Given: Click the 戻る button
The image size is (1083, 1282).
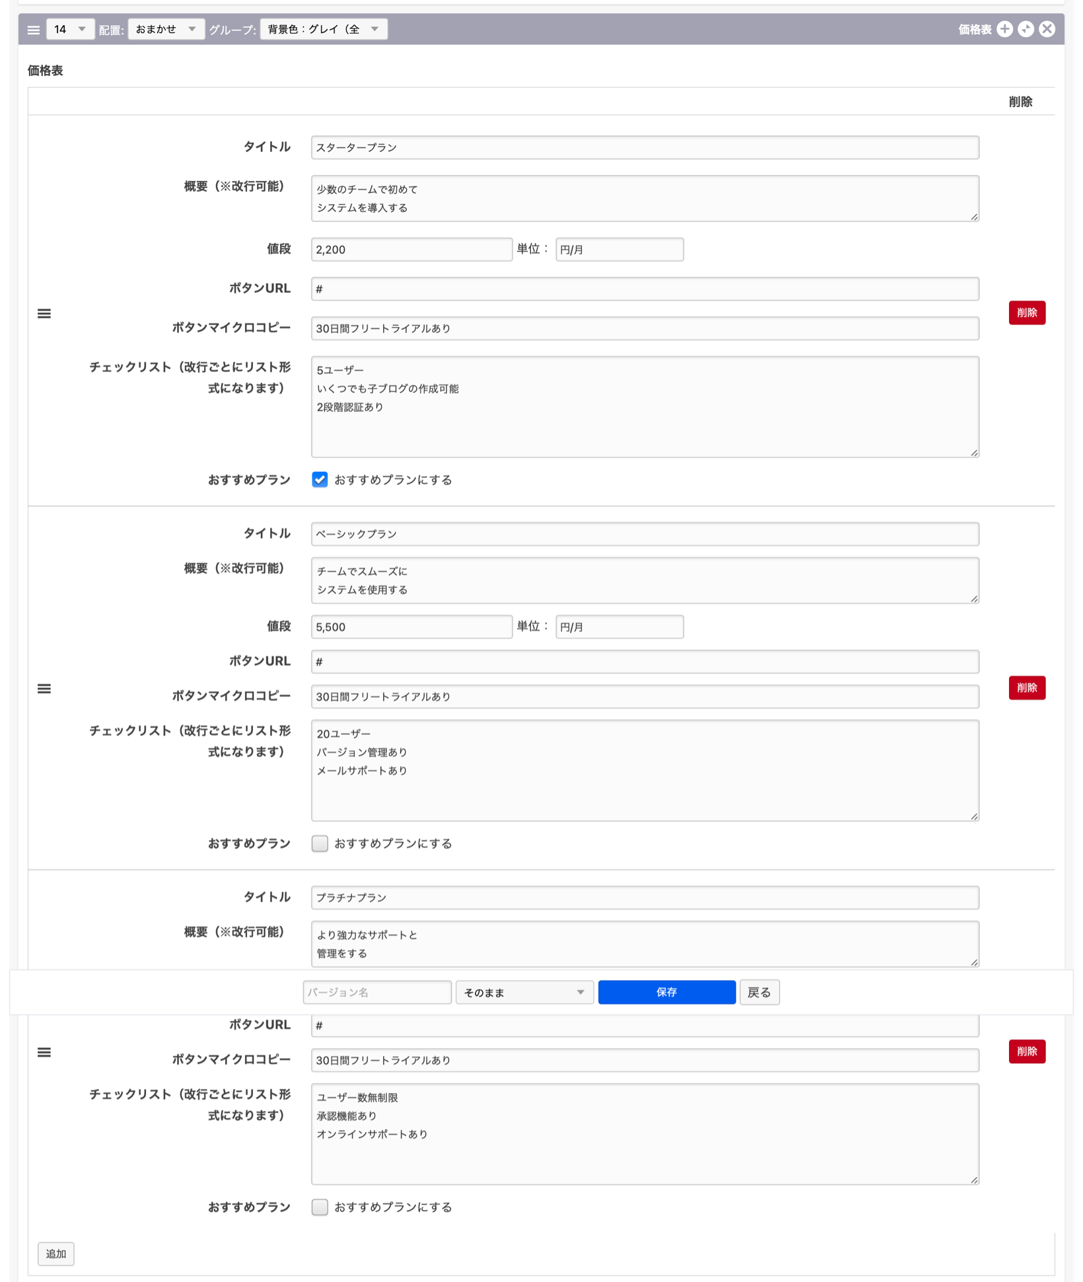Looking at the screenshot, I should pos(759,992).
